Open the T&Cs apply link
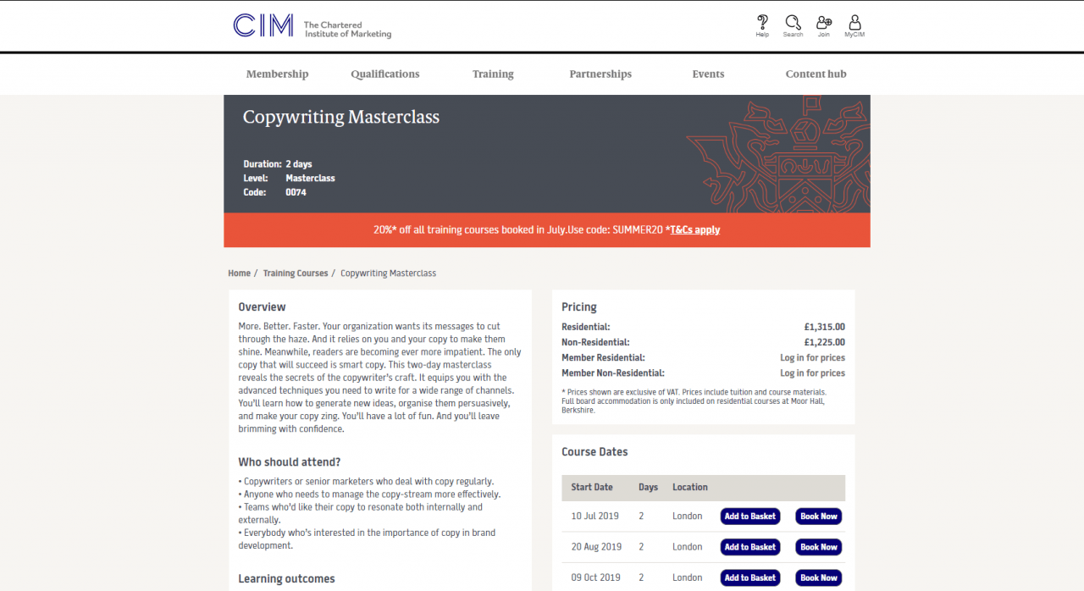This screenshot has width=1084, height=591. click(694, 229)
